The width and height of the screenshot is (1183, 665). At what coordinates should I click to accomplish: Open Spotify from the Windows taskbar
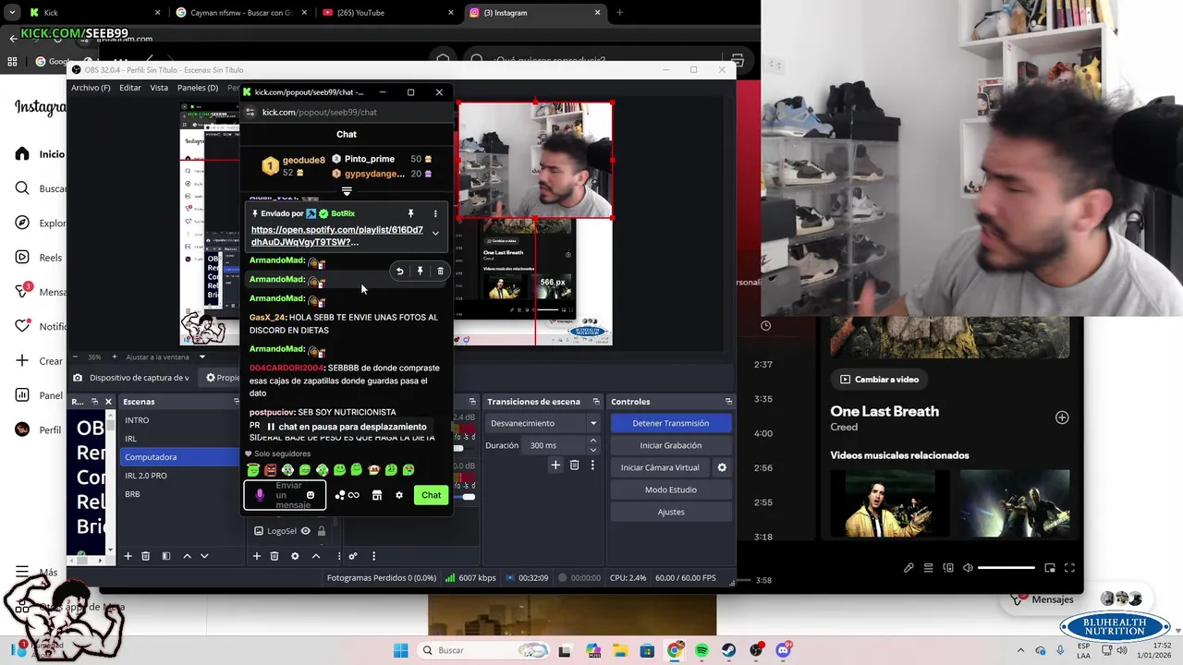point(701,650)
